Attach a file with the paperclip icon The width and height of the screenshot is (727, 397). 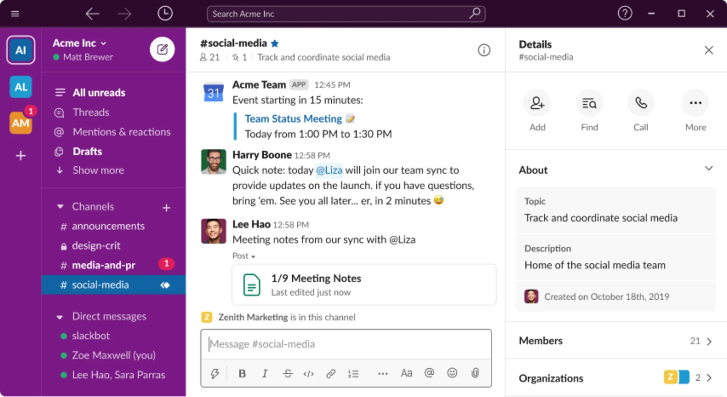click(x=475, y=374)
